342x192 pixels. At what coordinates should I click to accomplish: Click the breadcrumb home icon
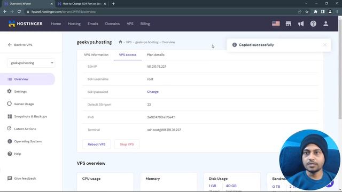120,42
